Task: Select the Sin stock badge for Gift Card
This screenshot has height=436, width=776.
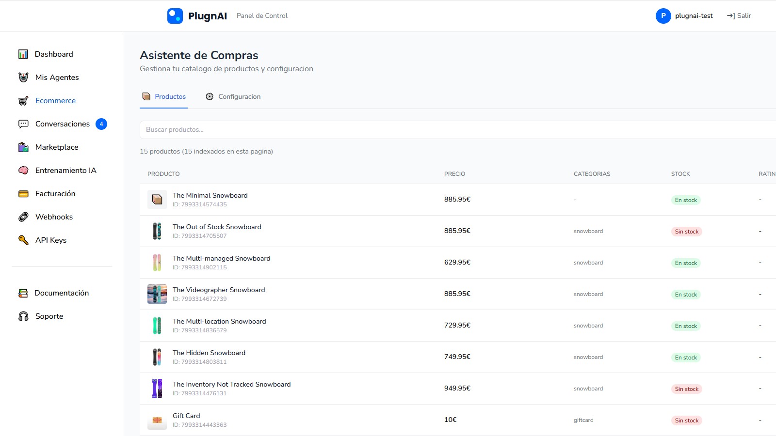Action: click(x=686, y=420)
